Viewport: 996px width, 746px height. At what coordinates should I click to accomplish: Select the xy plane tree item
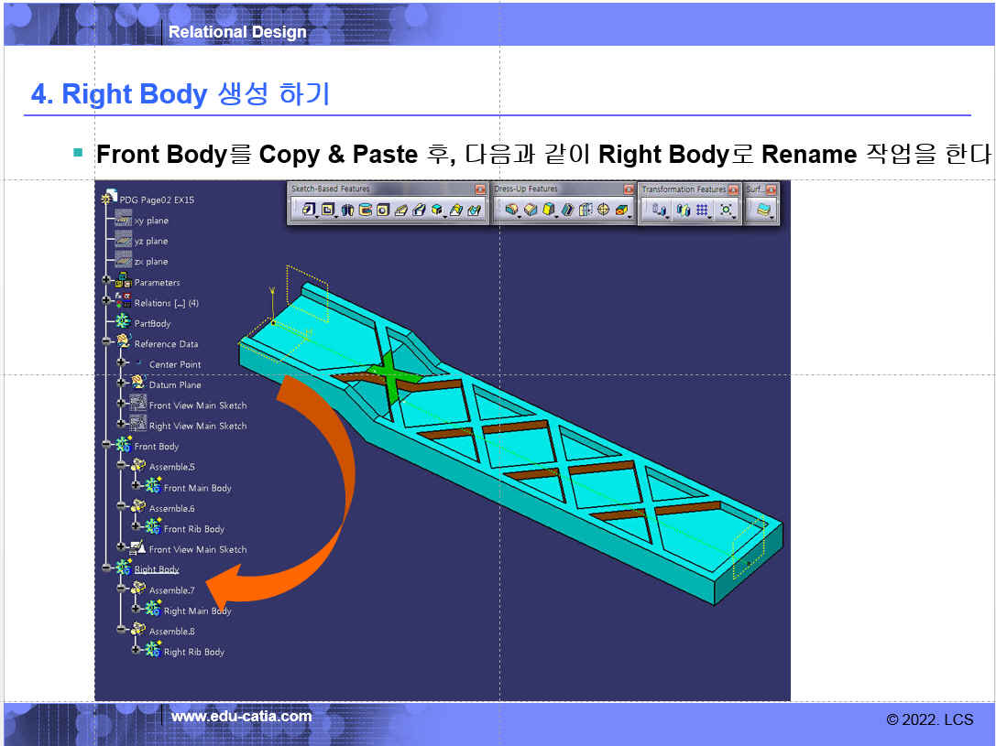pyautogui.click(x=151, y=221)
